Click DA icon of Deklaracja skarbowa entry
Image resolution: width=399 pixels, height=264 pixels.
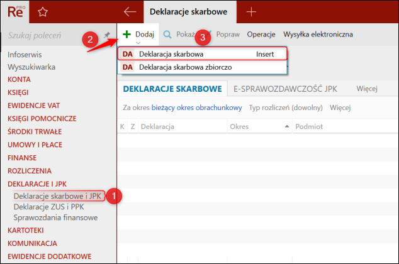[128, 54]
